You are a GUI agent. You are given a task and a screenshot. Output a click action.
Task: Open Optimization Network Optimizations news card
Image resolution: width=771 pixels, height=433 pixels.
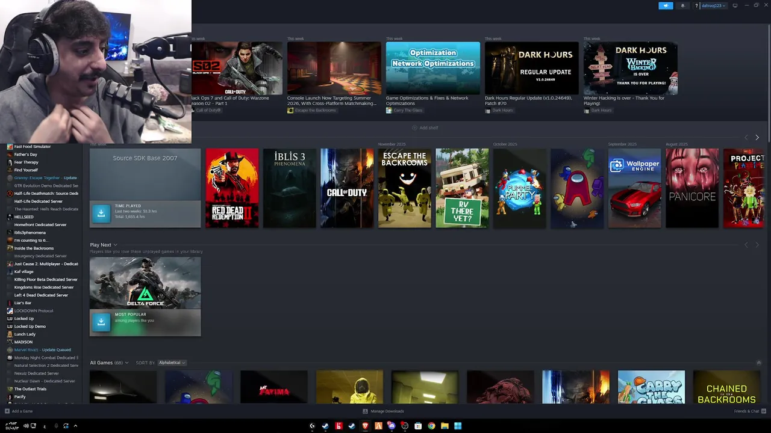pyautogui.click(x=433, y=68)
